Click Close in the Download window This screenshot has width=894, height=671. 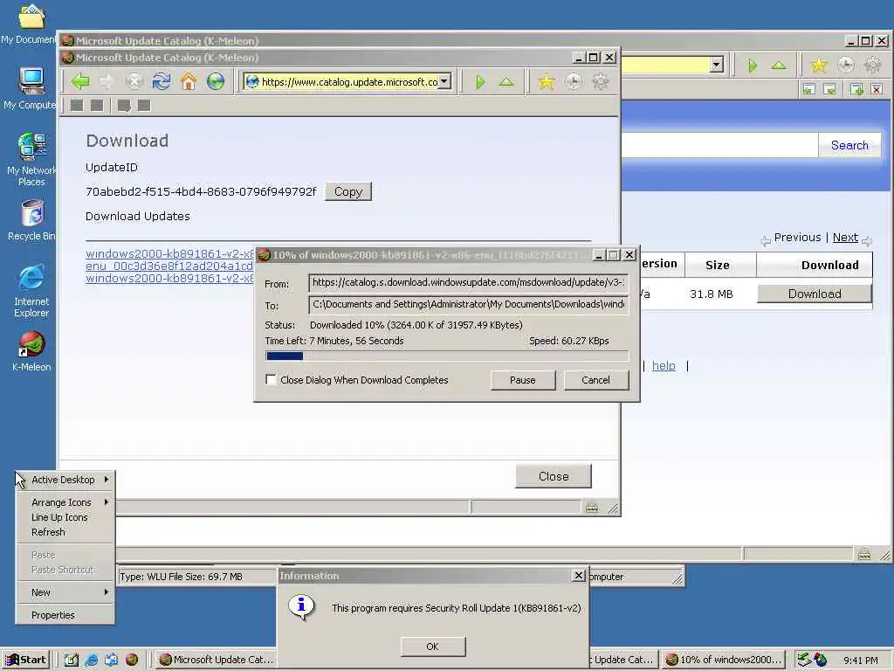[554, 476]
